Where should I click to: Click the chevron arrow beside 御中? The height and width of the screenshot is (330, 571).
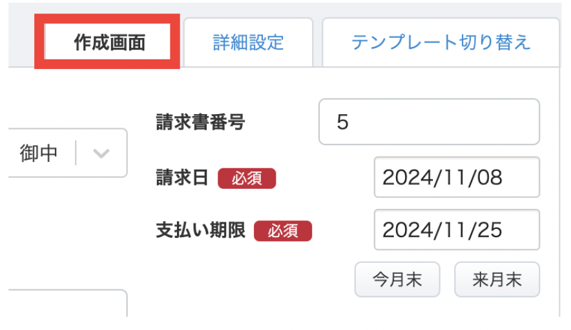(101, 153)
